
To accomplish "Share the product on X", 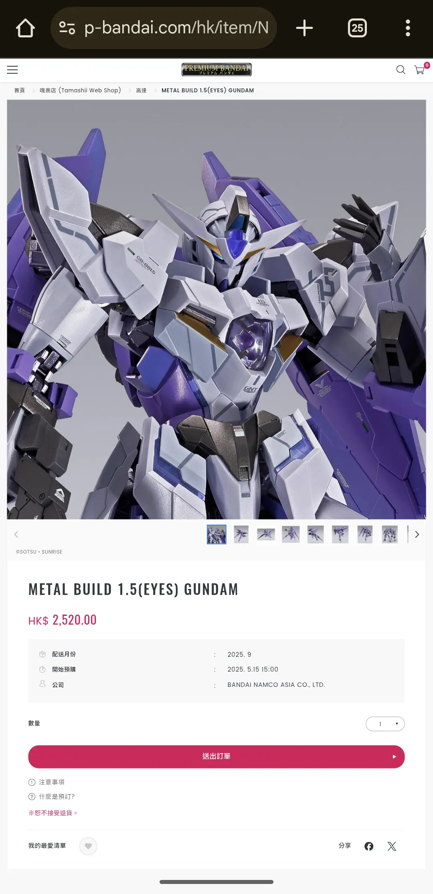I will click(392, 846).
